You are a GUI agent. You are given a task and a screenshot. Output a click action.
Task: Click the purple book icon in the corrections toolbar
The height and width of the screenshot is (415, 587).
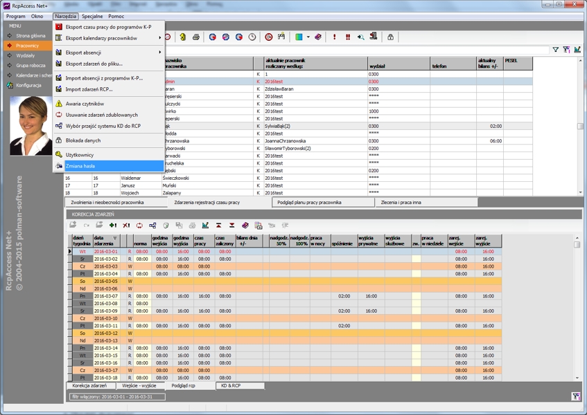[245, 225]
